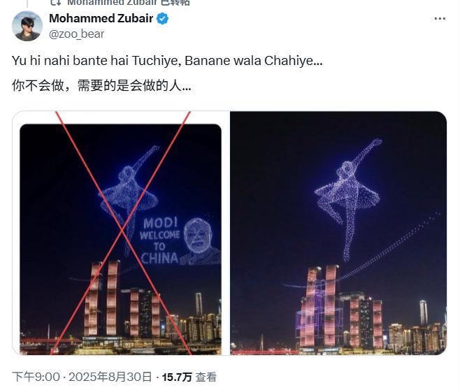Viewport: 460px width, 390px height.
Task: Click the 15.7万 view count
Action: click(177, 377)
